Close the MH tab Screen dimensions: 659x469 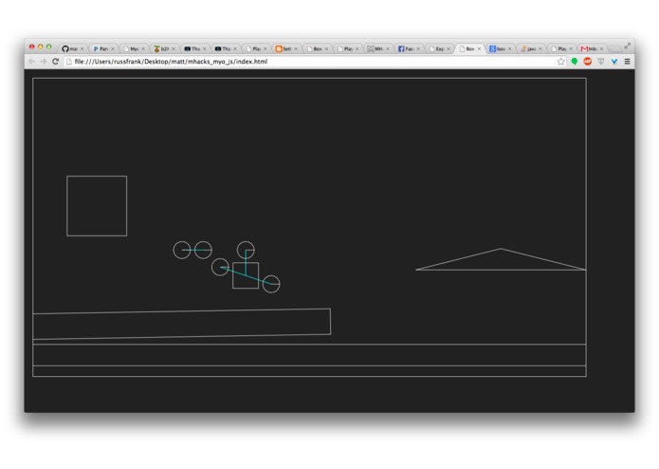(x=388, y=48)
